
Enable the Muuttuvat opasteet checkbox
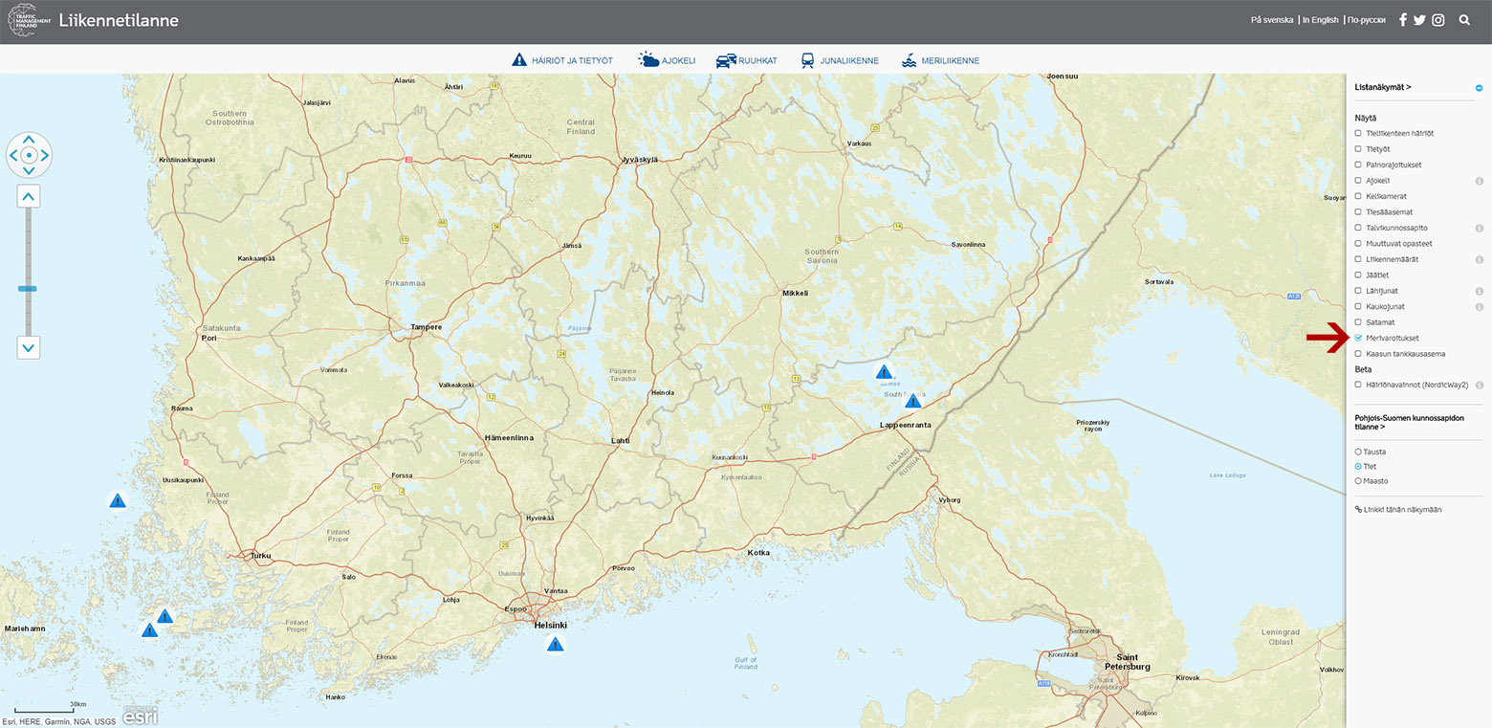tap(1358, 243)
